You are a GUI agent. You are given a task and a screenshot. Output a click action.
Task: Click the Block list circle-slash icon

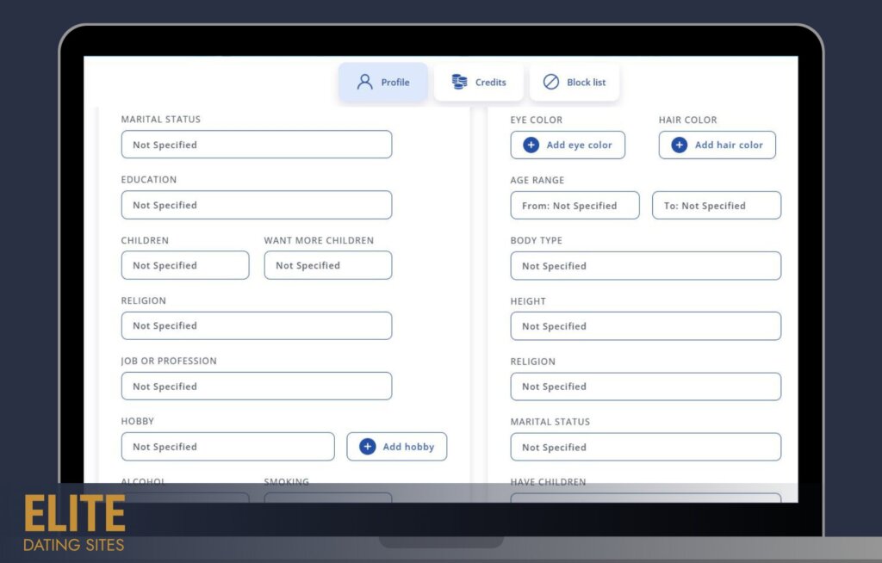point(550,82)
